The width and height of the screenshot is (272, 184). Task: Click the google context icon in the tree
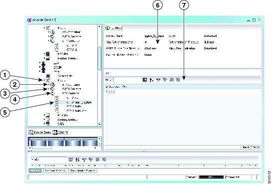coord(43,67)
